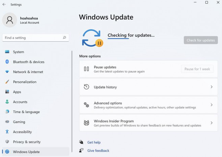
Task: Expand Update history with its chevron
Action: (211, 87)
